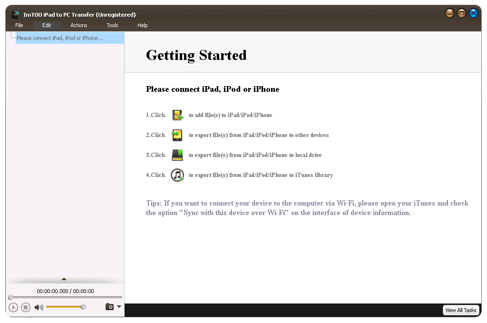This screenshot has width=487, height=323.
Task: Open the Help menu
Action: click(142, 25)
